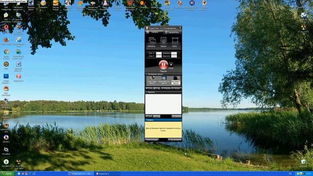
Task: Open the UltraISO desktop icon
Action: pyautogui.click(x=6, y=137)
